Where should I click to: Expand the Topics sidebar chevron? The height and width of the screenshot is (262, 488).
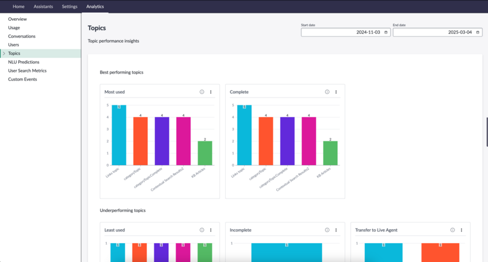(x=4, y=54)
